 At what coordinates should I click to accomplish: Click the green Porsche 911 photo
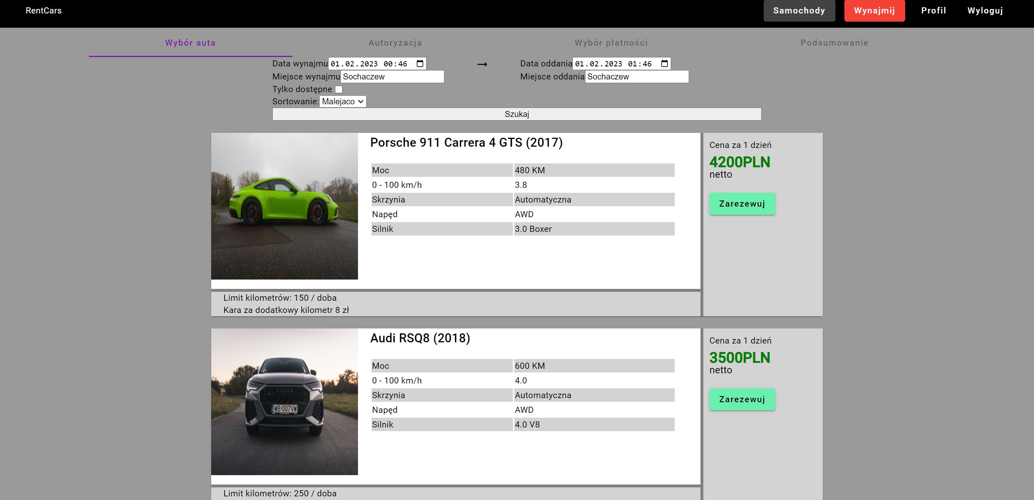tap(284, 206)
